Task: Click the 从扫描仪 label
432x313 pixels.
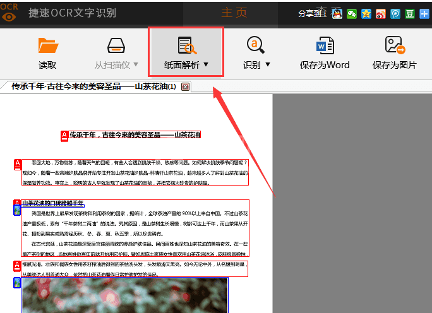Action: tap(112, 65)
